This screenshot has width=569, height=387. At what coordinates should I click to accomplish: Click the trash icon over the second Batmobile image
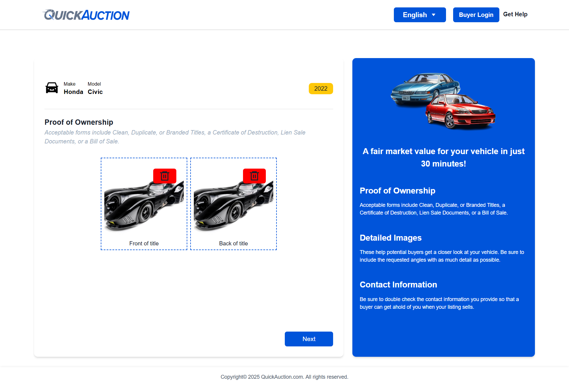[254, 176]
